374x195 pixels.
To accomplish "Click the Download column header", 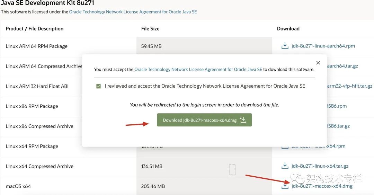I will [288, 29].
